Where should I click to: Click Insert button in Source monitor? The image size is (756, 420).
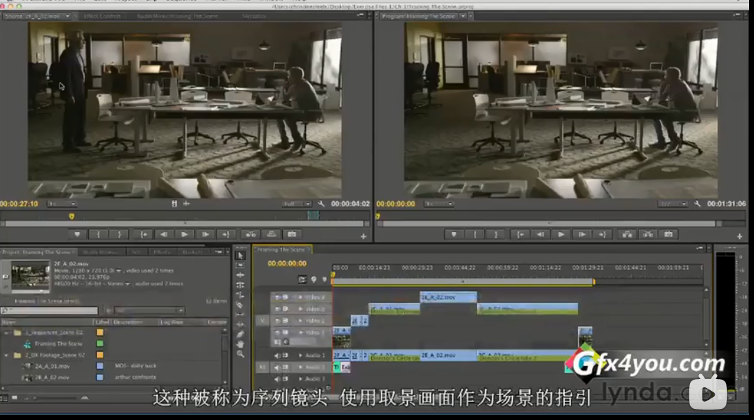pos(249,235)
